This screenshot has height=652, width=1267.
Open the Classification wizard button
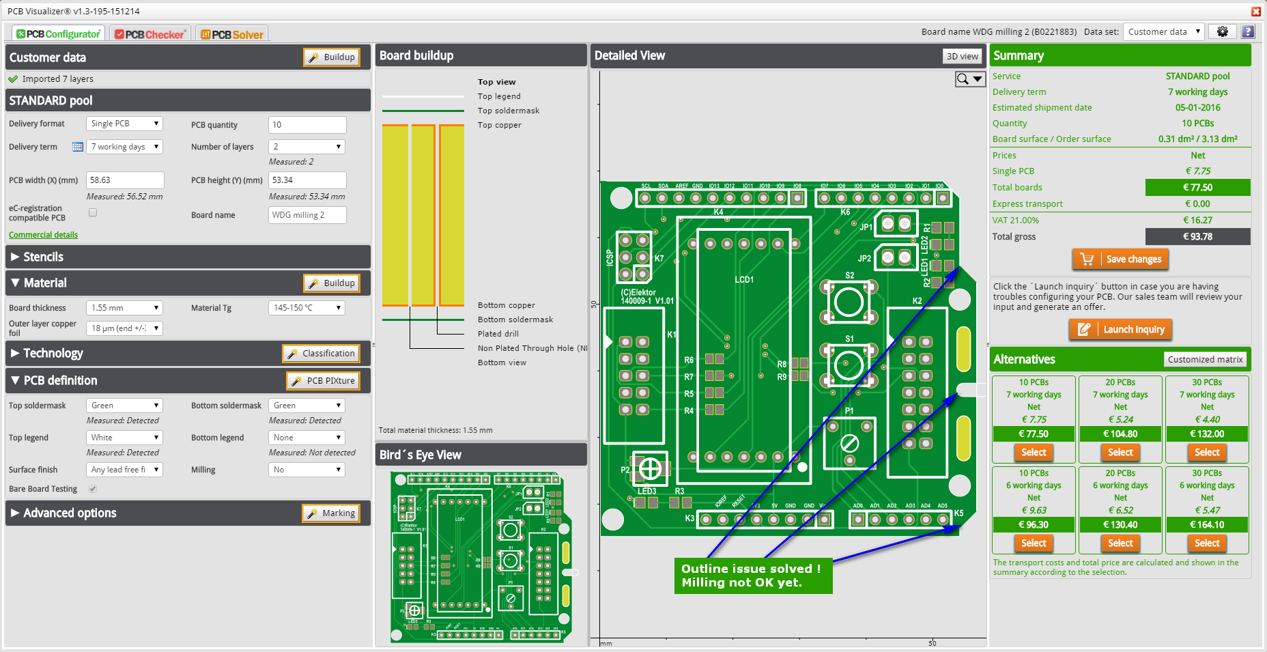coord(322,354)
